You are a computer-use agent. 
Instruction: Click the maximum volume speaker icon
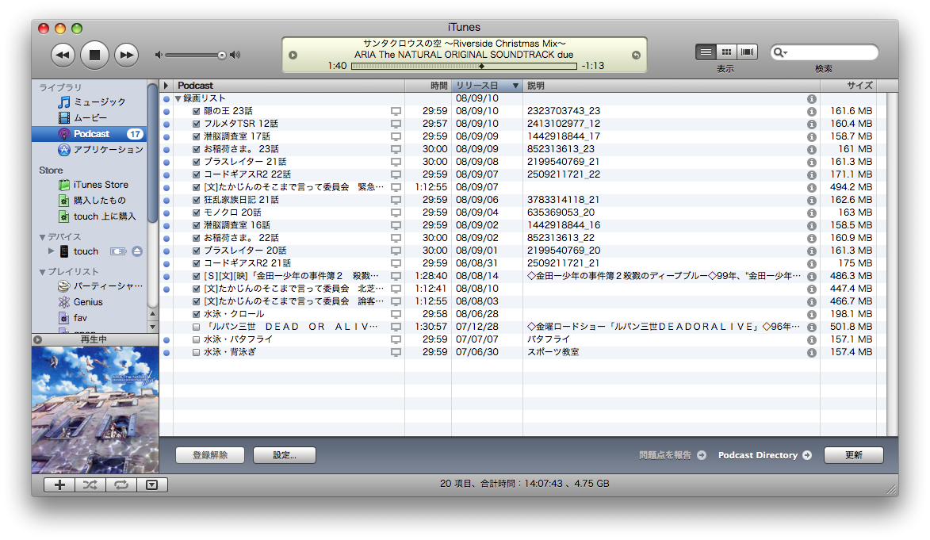235,56
